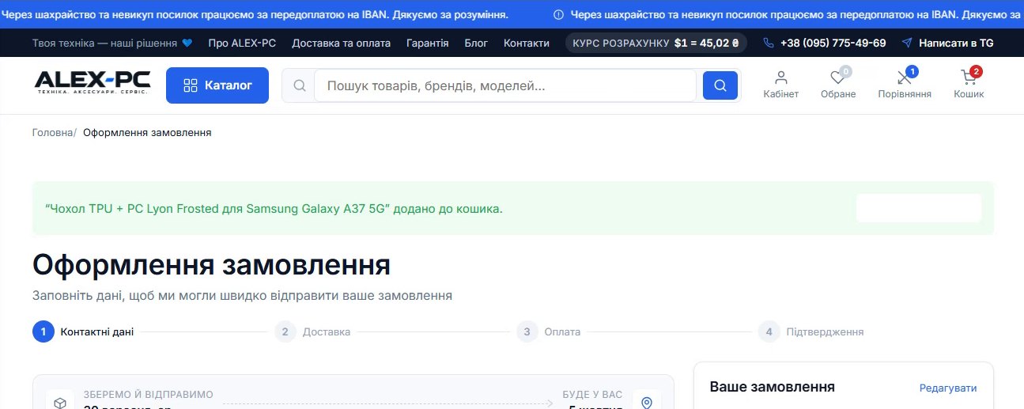Screen dimensions: 1024x409
Task: Click the exchange rate badge $1 = 45,02 ₴
Action: [x=656, y=43]
